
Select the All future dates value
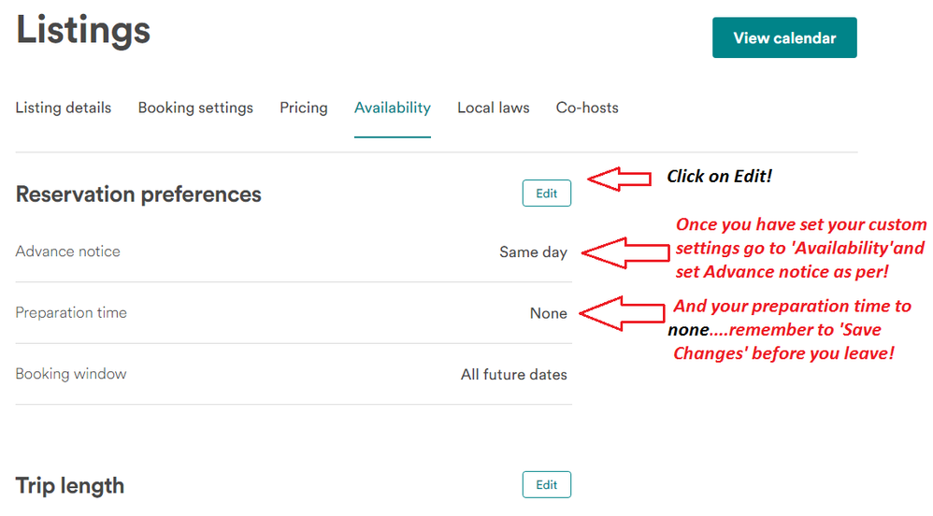[x=514, y=375]
